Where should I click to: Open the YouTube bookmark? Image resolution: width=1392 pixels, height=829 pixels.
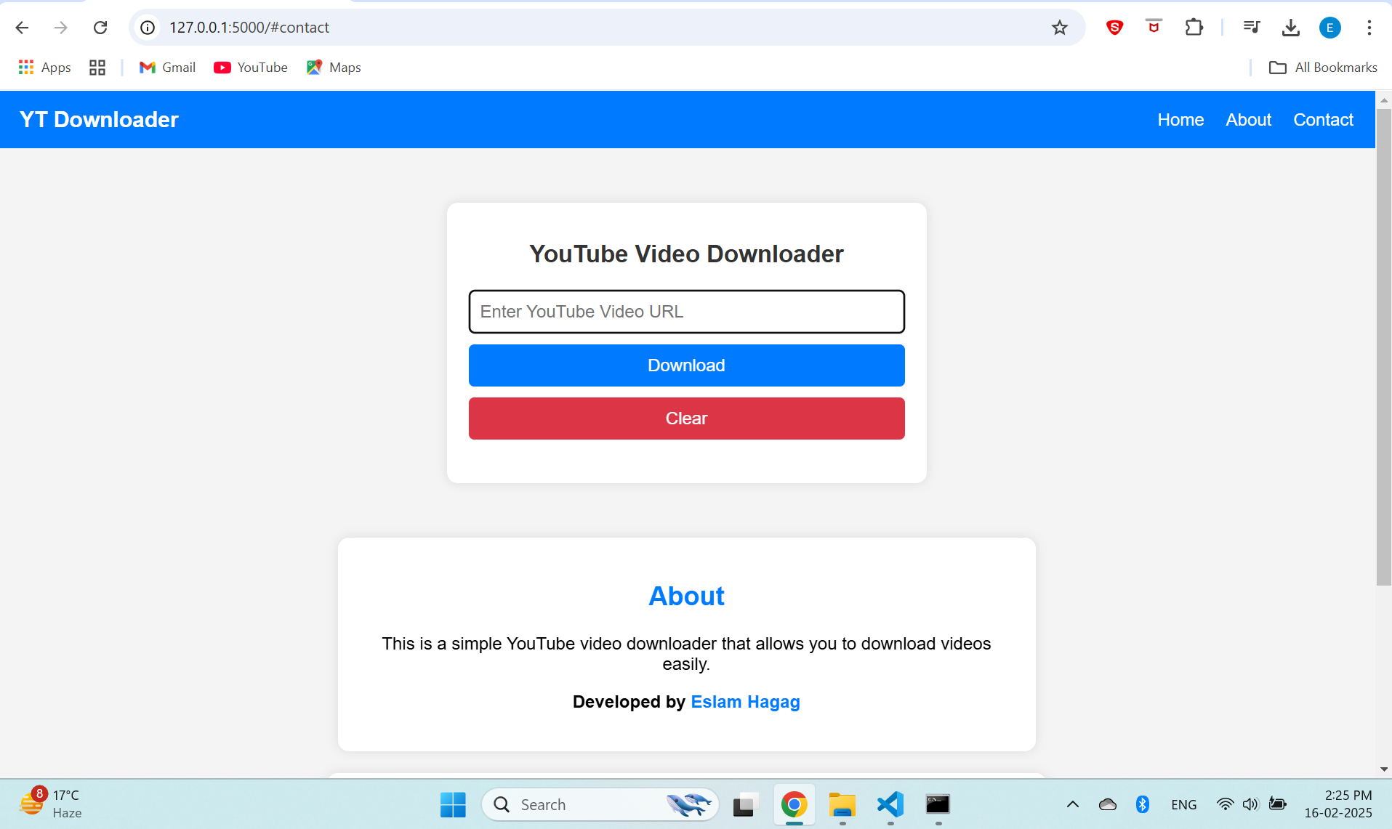point(251,68)
